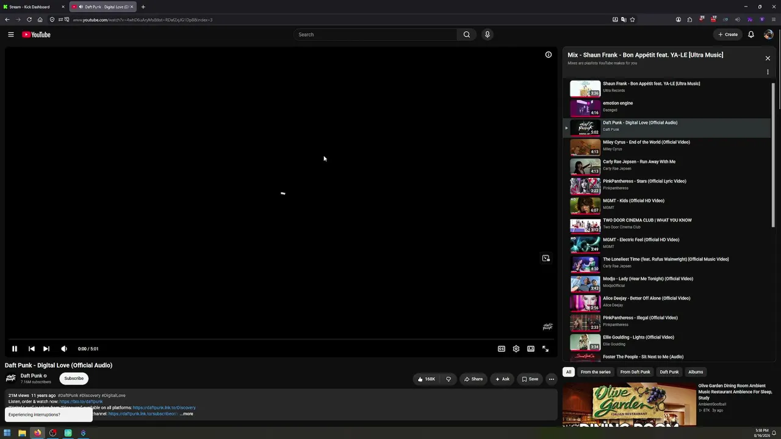The height and width of the screenshot is (439, 781).
Task: Play Shaun Frank - Bon Appétit from playlist
Action: (667, 88)
